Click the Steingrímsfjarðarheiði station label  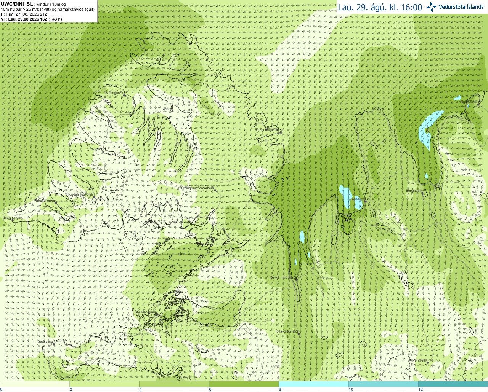[197, 188]
